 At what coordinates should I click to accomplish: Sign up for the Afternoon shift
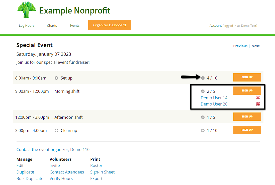[247, 116]
